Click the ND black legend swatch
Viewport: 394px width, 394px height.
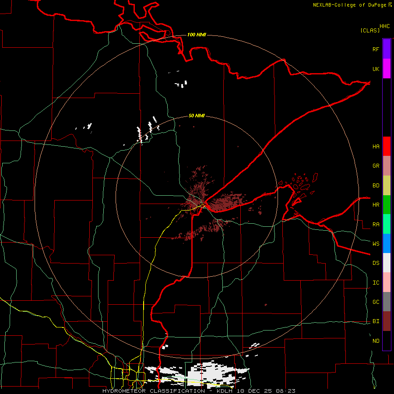tap(387, 341)
